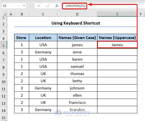Click the Insert Function fx icon
The height and width of the screenshot is (121, 145).
pyautogui.click(x=57, y=6)
